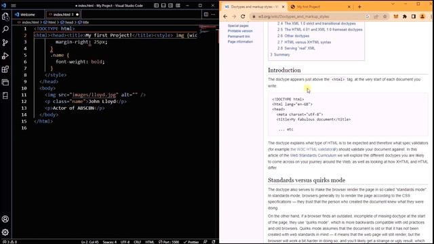This screenshot has width=434, height=244.
Task: Open Page information sidebar link
Action: [x=240, y=42]
